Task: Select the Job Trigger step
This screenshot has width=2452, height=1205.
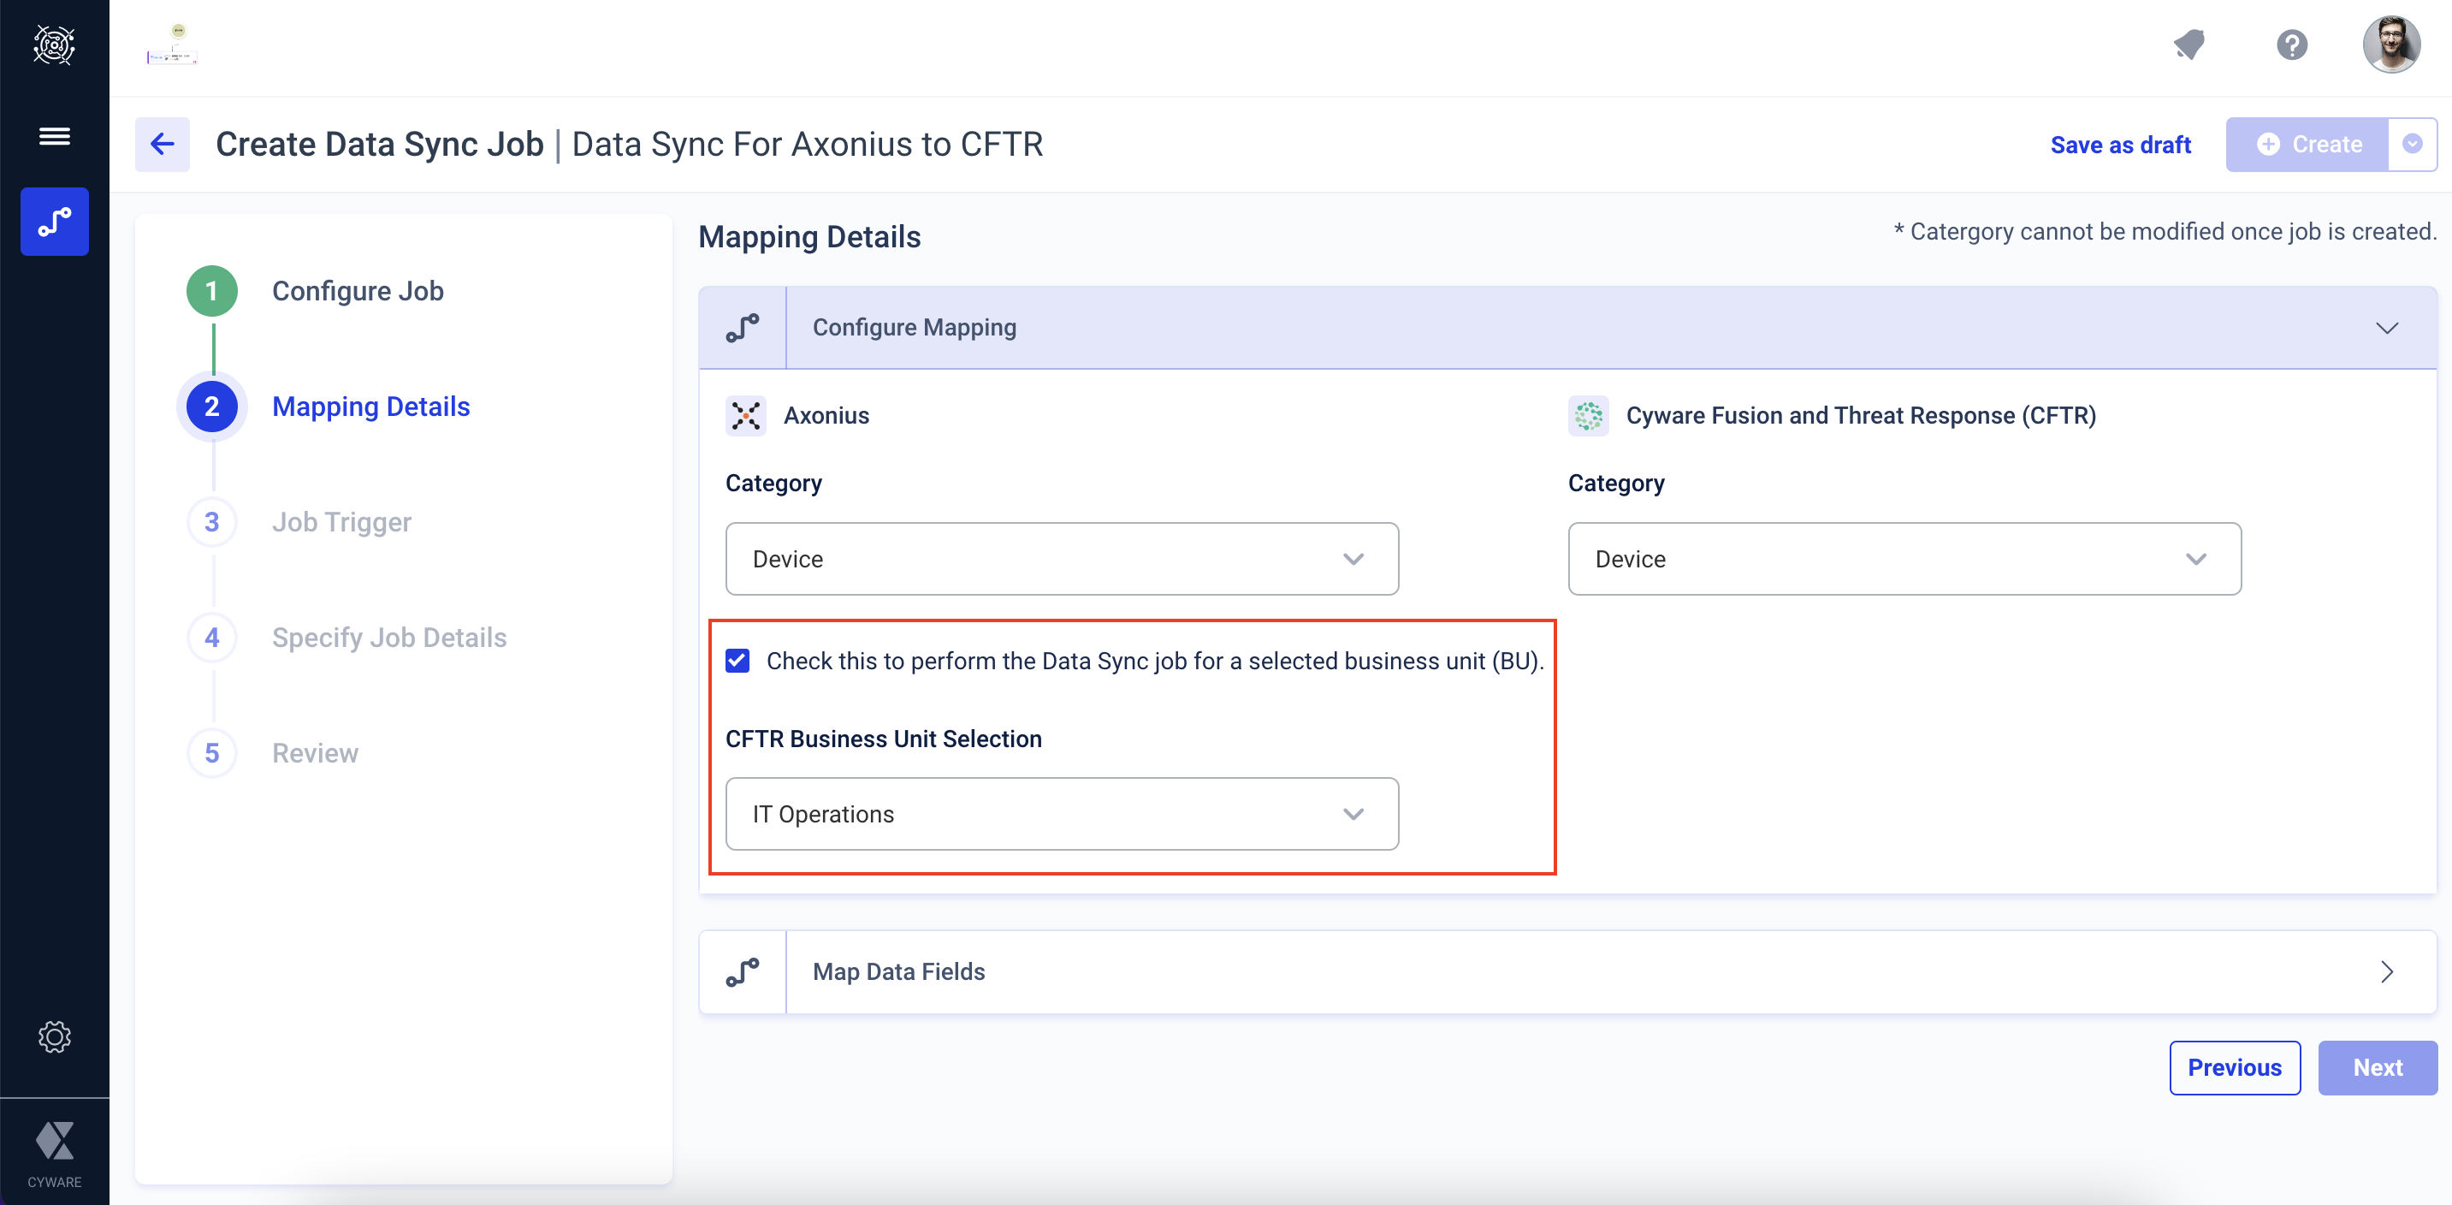Action: coord(341,521)
